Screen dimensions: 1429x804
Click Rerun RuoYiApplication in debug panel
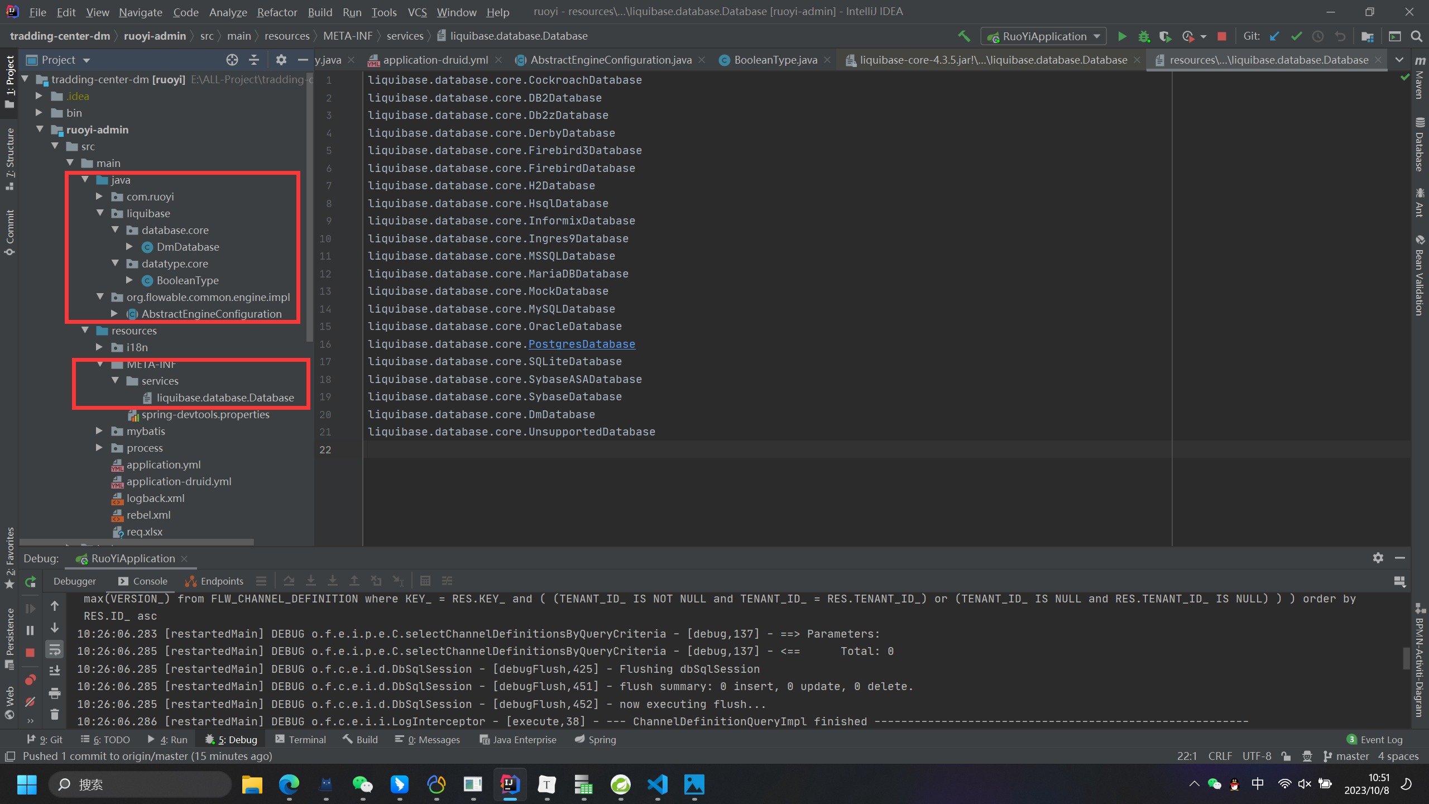tap(31, 581)
